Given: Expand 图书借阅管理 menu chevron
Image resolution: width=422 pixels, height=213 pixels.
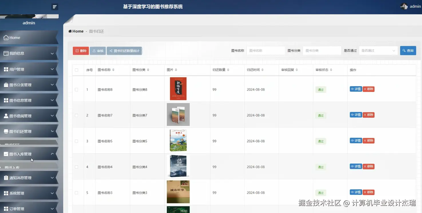Looking at the screenshot, I should (52, 116).
